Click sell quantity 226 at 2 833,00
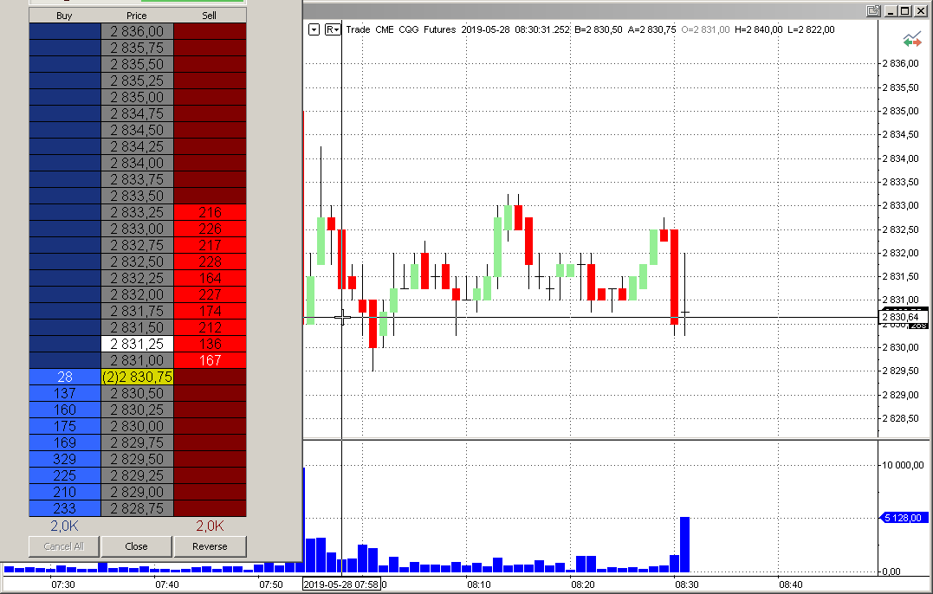The image size is (933, 594). [x=210, y=229]
